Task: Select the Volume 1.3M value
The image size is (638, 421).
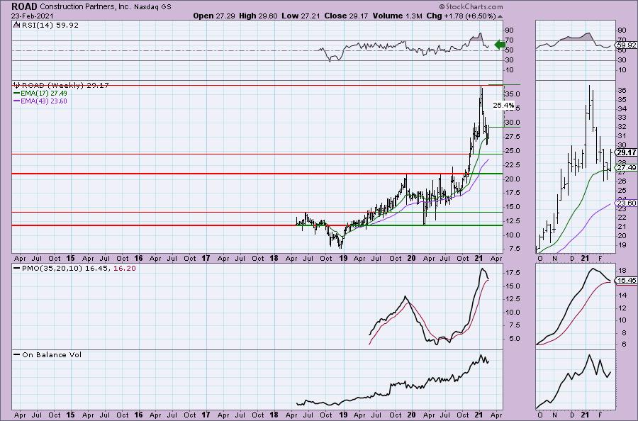Action: pyautogui.click(x=397, y=16)
